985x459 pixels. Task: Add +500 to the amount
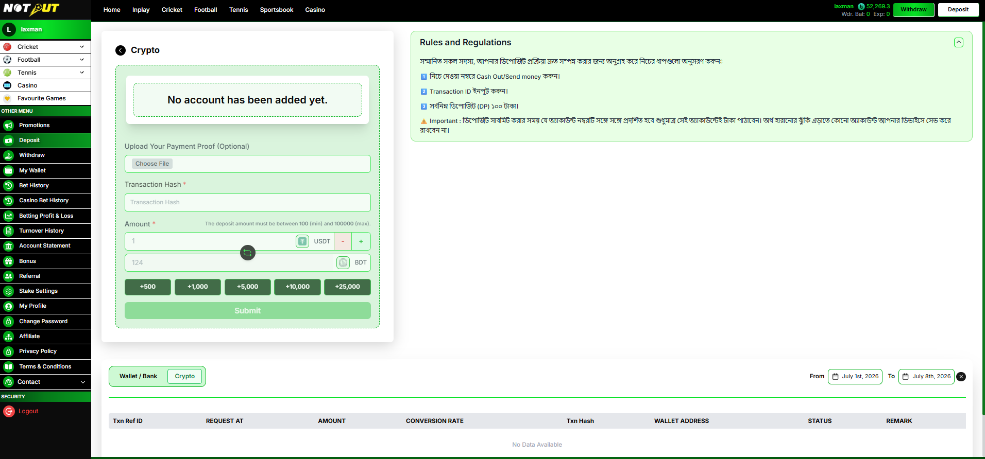click(x=148, y=287)
